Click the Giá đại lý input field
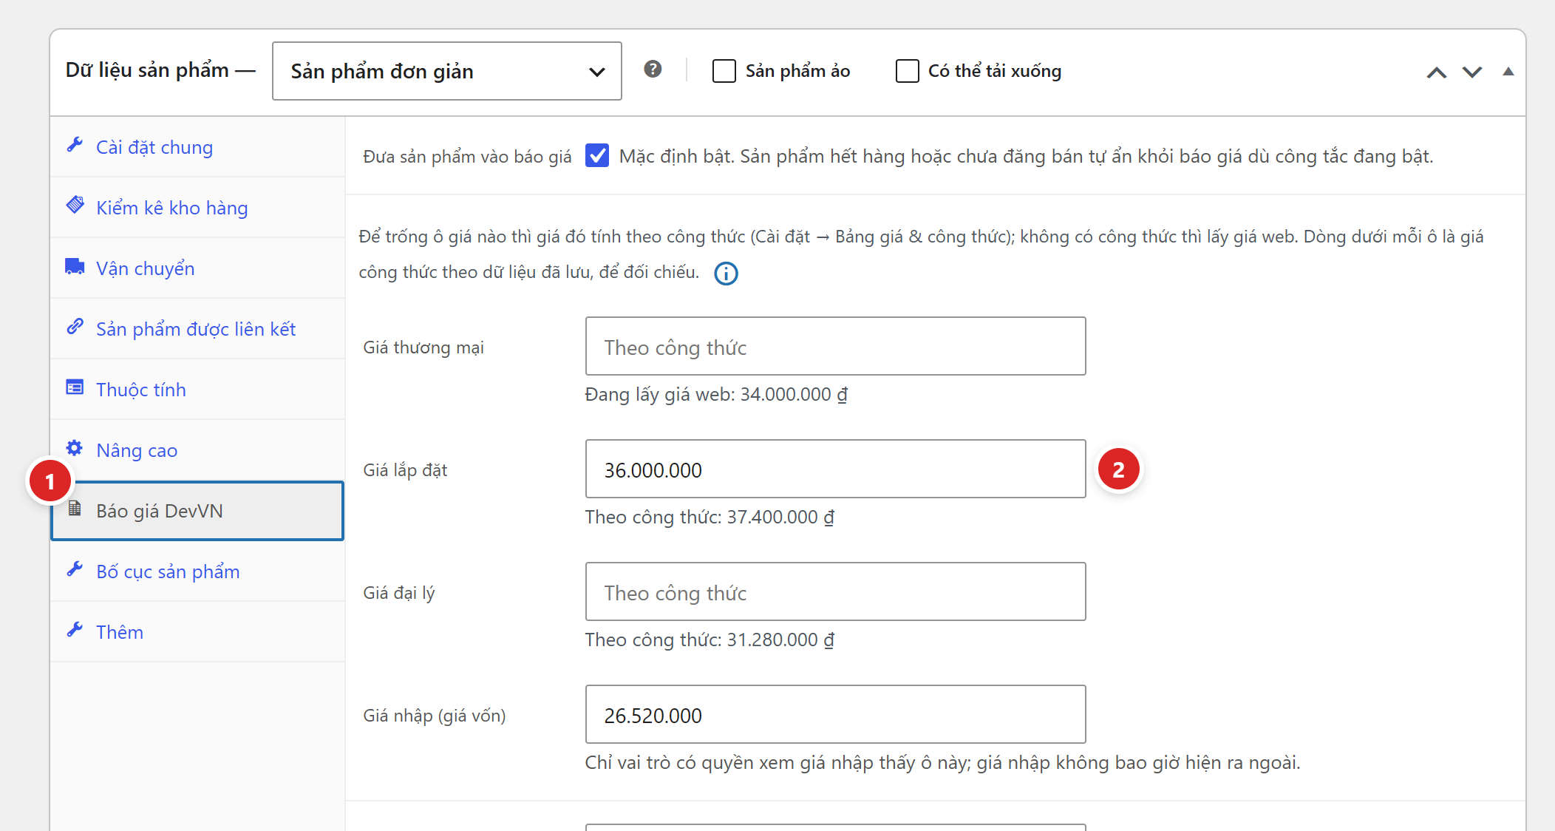The image size is (1555, 831). 836,591
